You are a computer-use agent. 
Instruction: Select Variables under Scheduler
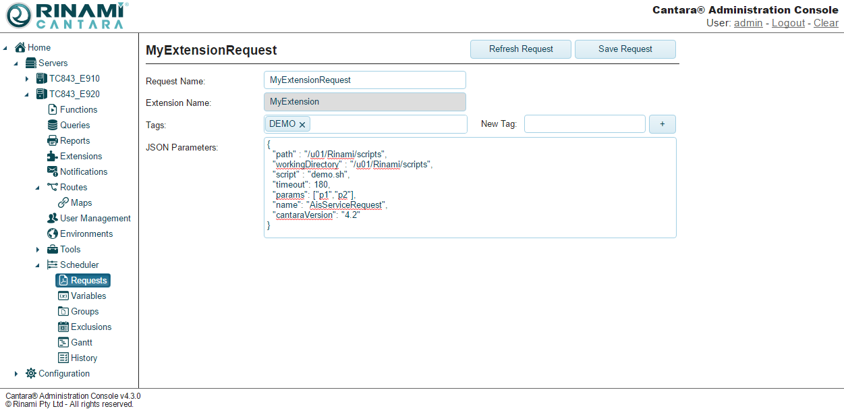[88, 296]
